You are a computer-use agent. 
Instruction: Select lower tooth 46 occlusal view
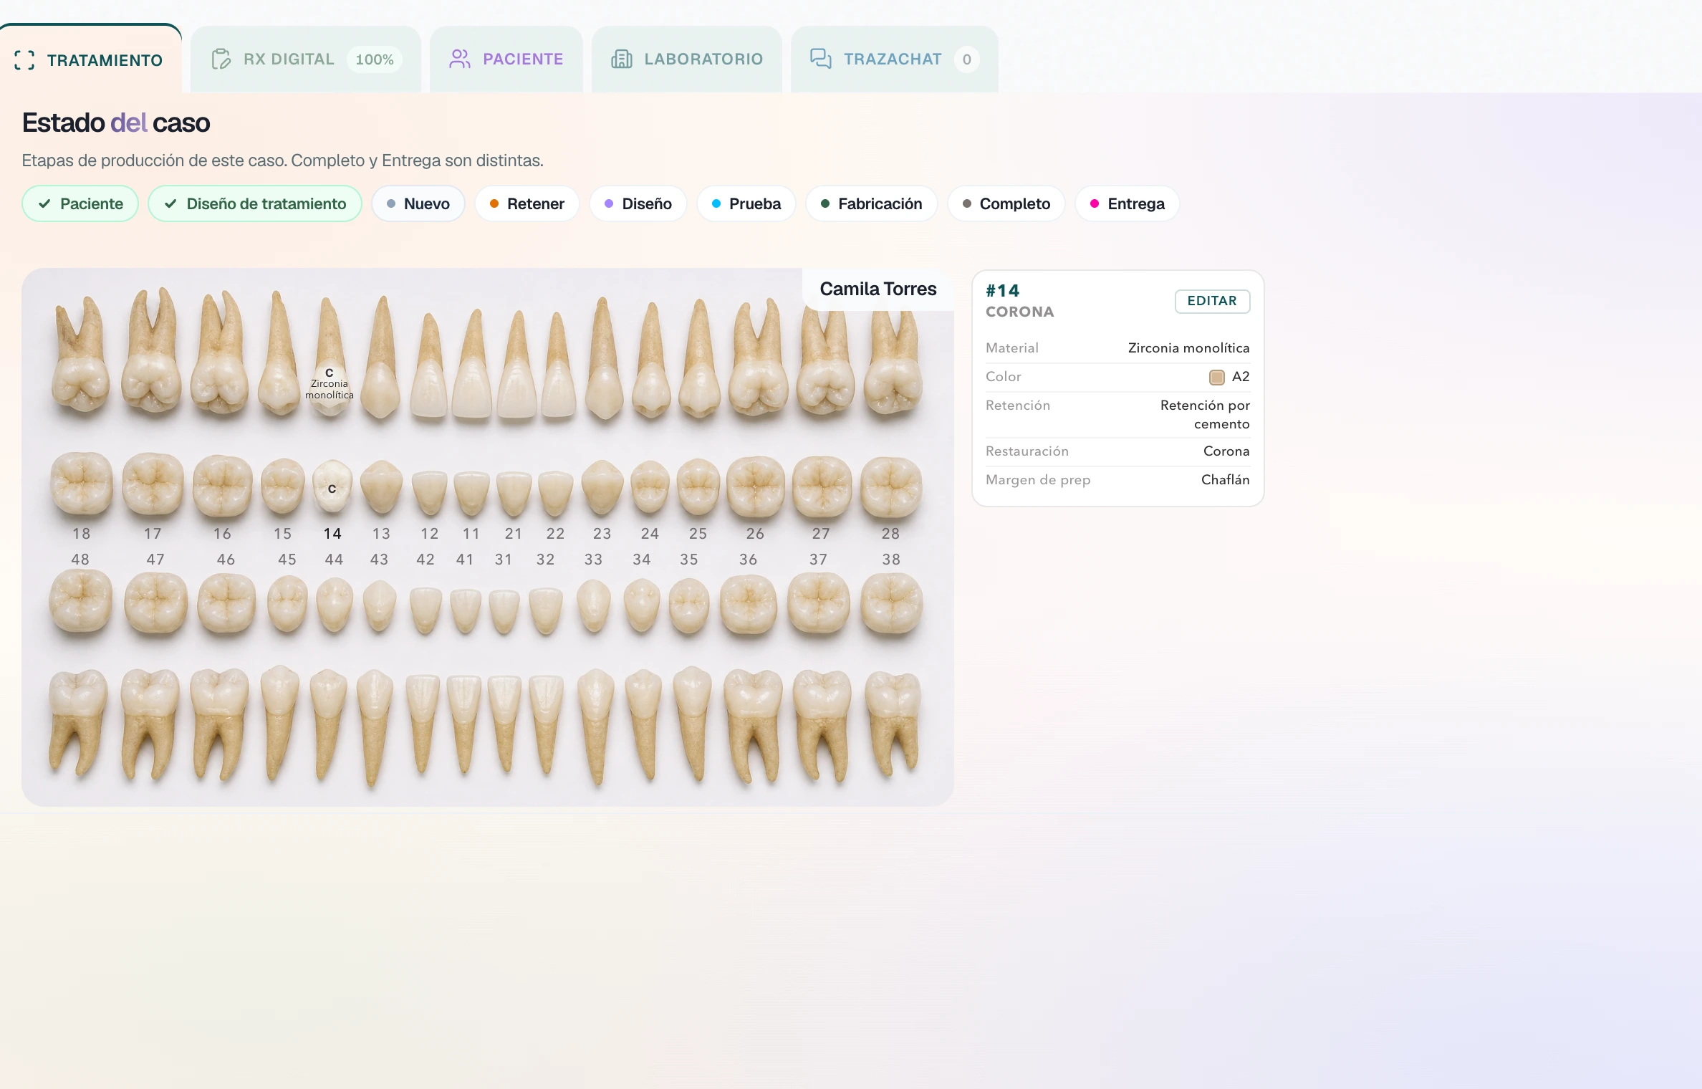pyautogui.click(x=226, y=603)
